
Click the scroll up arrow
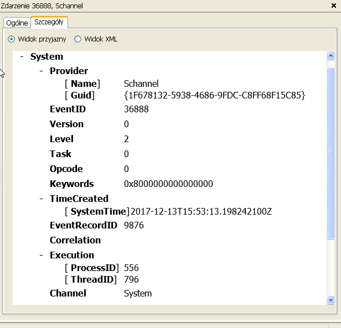point(330,56)
